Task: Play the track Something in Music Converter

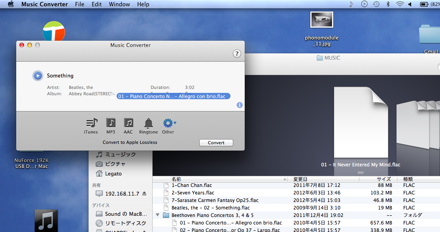Action: [x=38, y=76]
